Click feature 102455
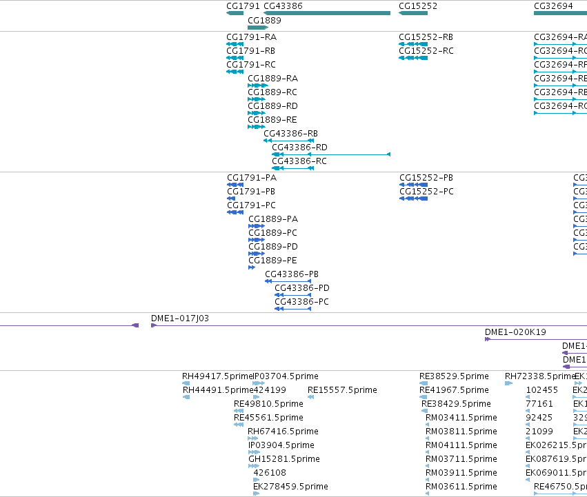Screen dimensions: 587x497 coord(541,390)
